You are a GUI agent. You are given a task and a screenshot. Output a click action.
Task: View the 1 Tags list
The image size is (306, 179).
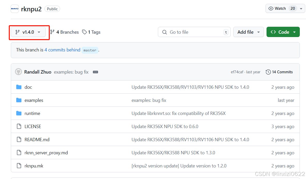(x=91, y=32)
